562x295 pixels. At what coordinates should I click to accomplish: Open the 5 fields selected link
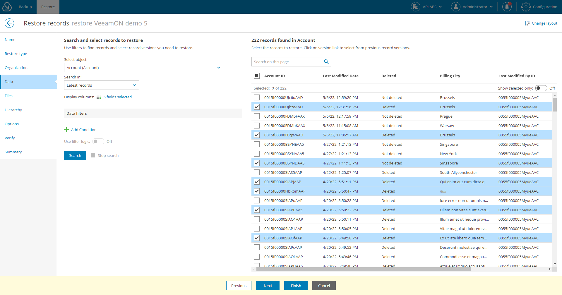pyautogui.click(x=117, y=97)
